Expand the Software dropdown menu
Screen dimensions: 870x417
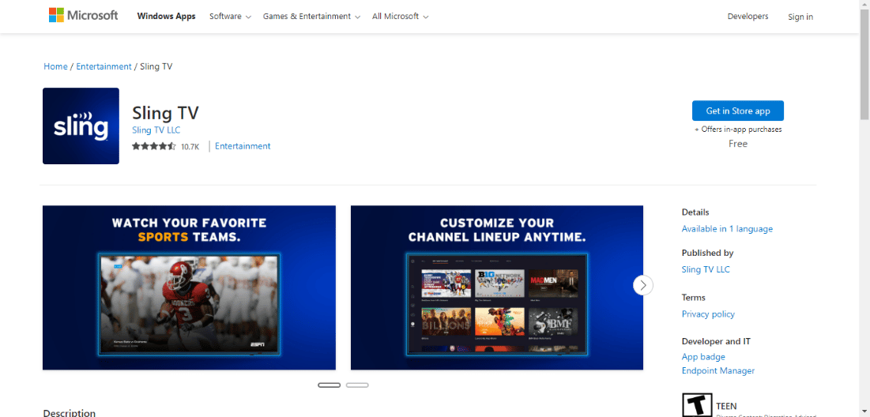(x=230, y=16)
